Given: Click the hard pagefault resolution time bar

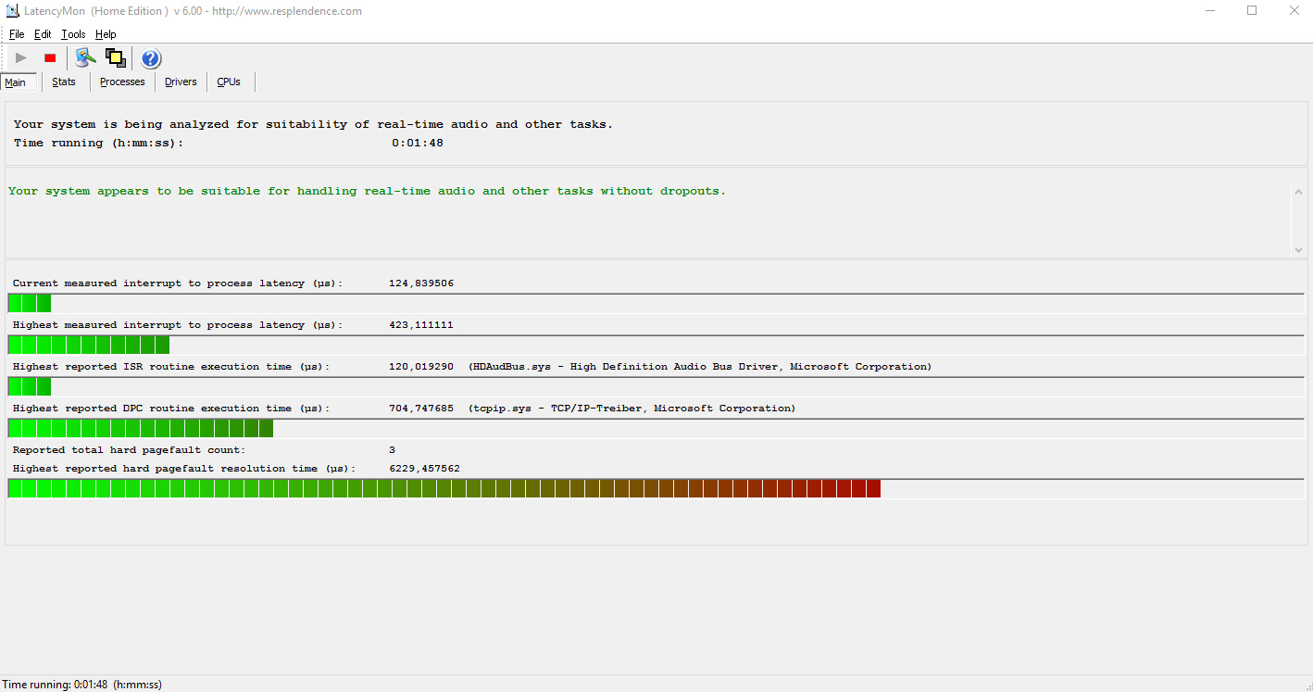Looking at the screenshot, I should point(656,488).
